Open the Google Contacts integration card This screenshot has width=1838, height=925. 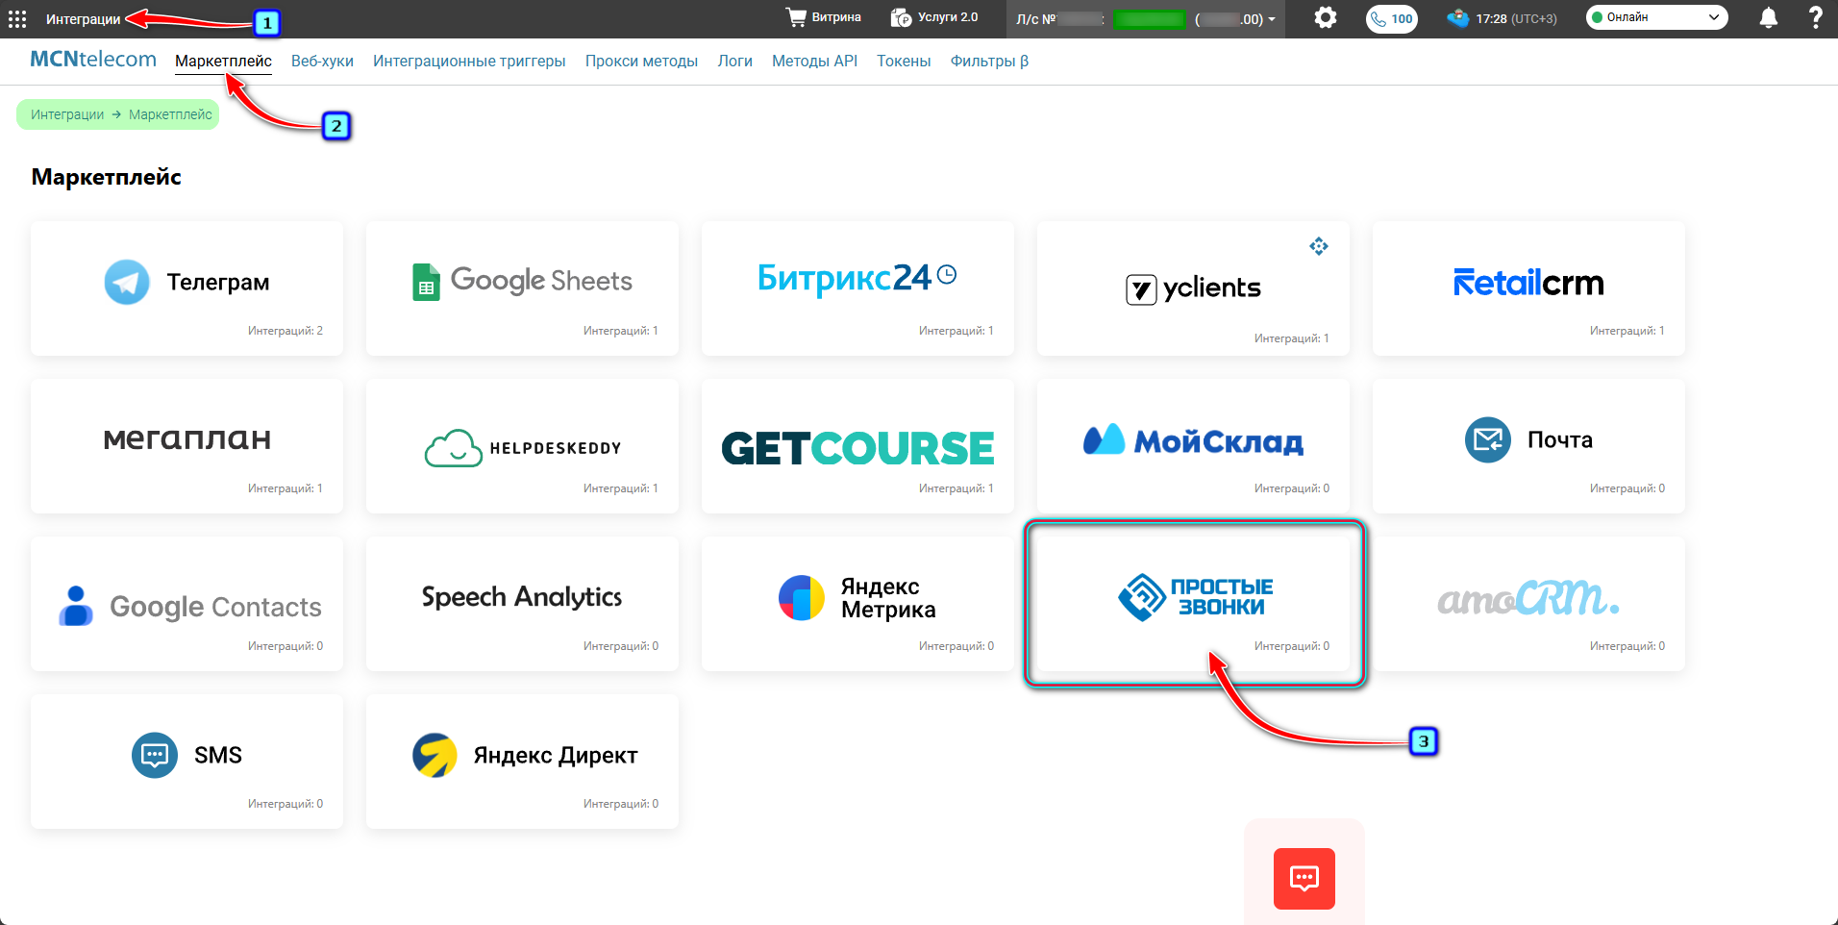(x=186, y=604)
